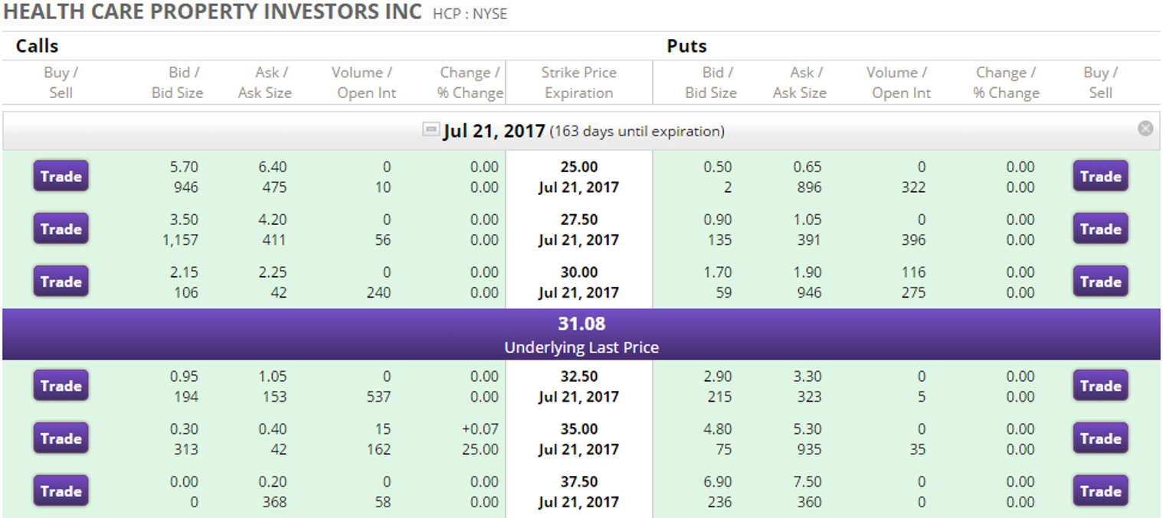Click the HCP : NYSE ticker label
1163x518 pixels.
click(470, 14)
